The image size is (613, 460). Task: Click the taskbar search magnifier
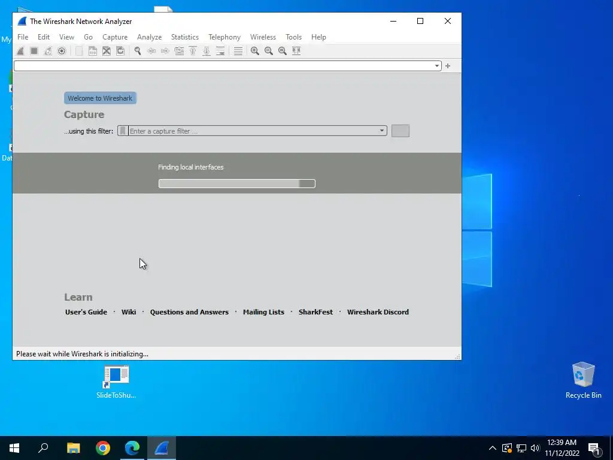coord(43,448)
